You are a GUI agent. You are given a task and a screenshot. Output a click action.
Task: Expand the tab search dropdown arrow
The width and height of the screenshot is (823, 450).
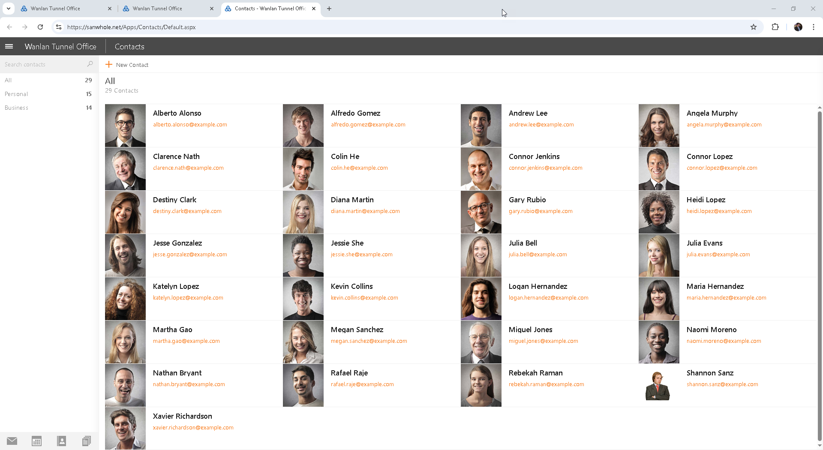pos(8,9)
